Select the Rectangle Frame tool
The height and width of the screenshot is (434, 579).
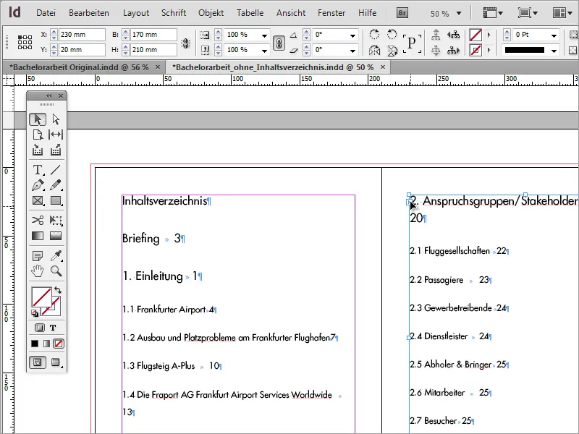[x=38, y=200]
